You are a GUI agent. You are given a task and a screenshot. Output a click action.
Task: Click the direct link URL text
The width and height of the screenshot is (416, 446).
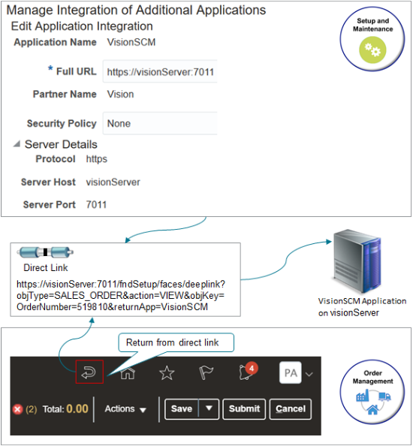(x=121, y=296)
